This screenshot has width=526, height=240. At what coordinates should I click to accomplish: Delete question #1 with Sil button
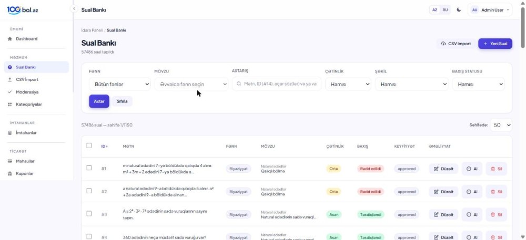(x=496, y=169)
